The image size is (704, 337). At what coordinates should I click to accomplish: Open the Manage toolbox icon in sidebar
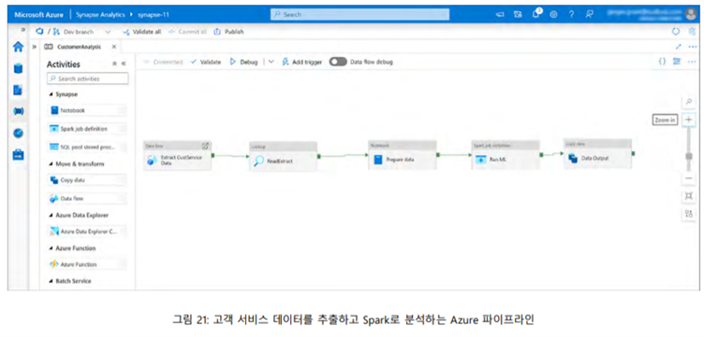tap(18, 154)
